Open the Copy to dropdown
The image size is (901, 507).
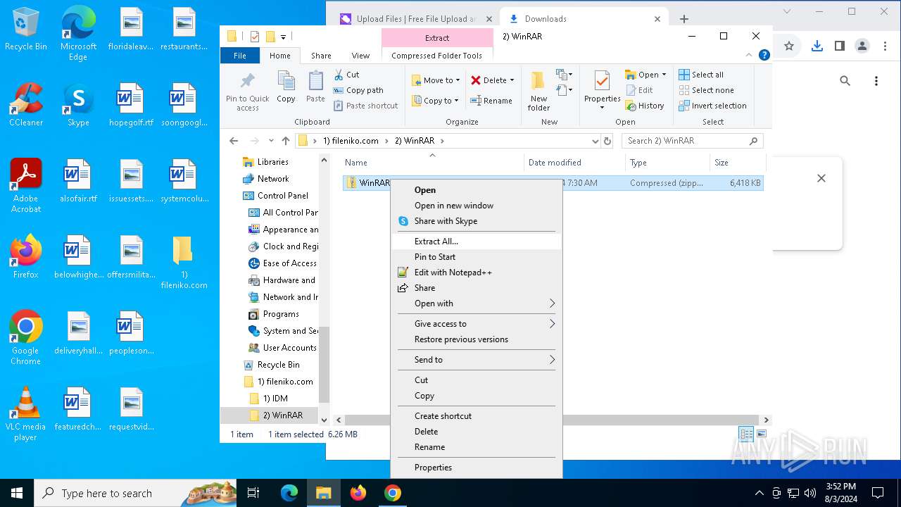pos(436,101)
